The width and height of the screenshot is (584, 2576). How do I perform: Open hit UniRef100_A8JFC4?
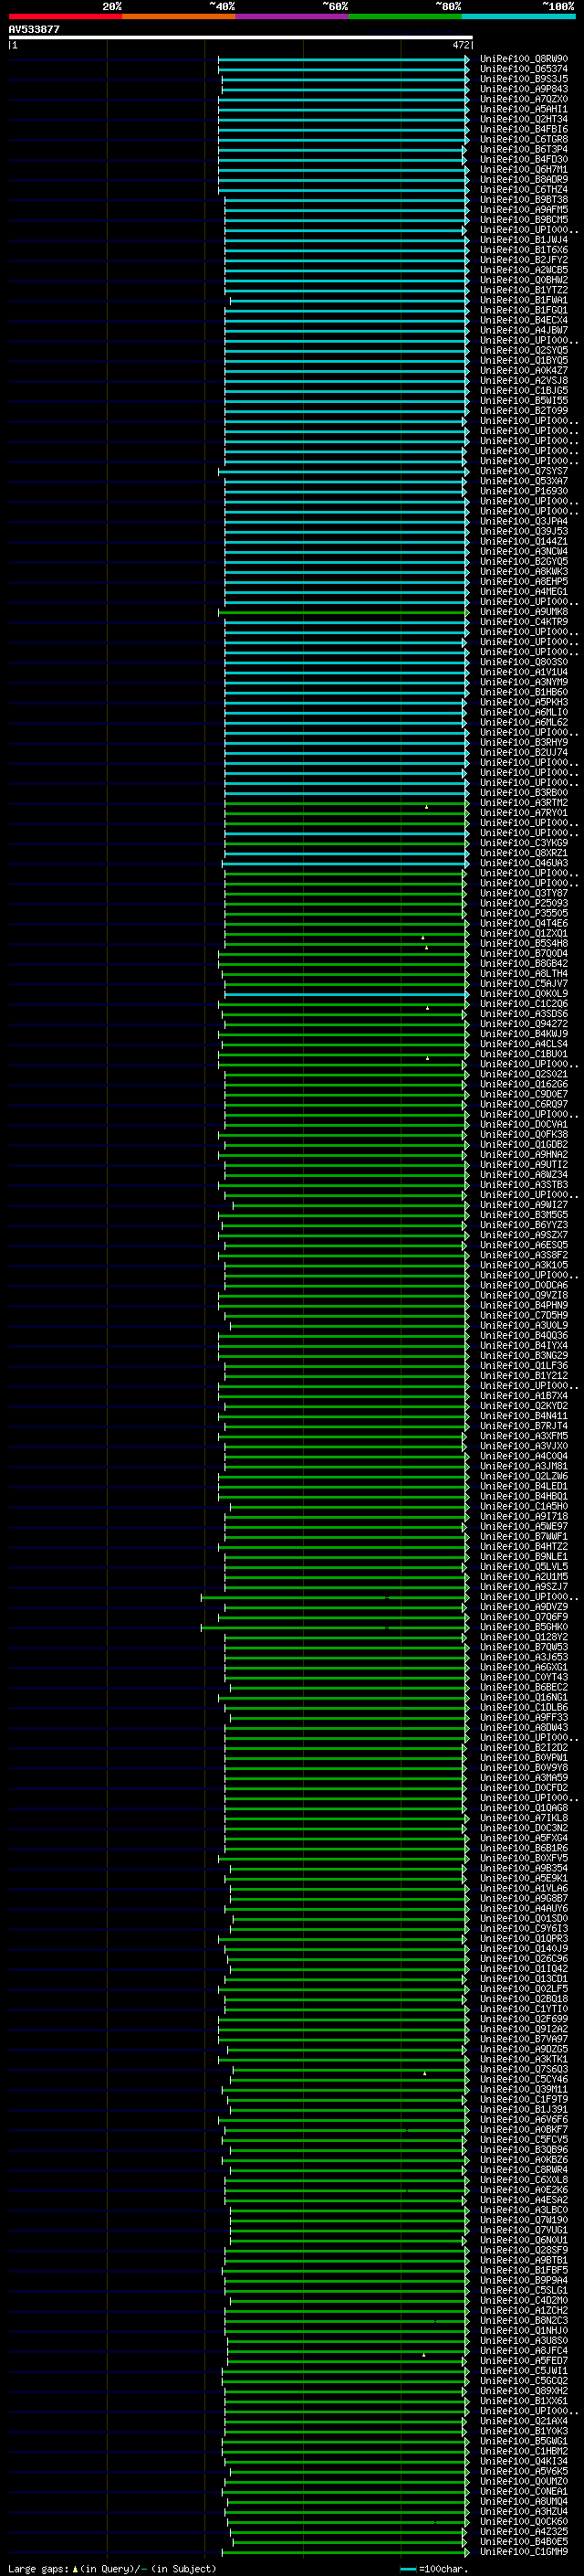pos(523,2350)
